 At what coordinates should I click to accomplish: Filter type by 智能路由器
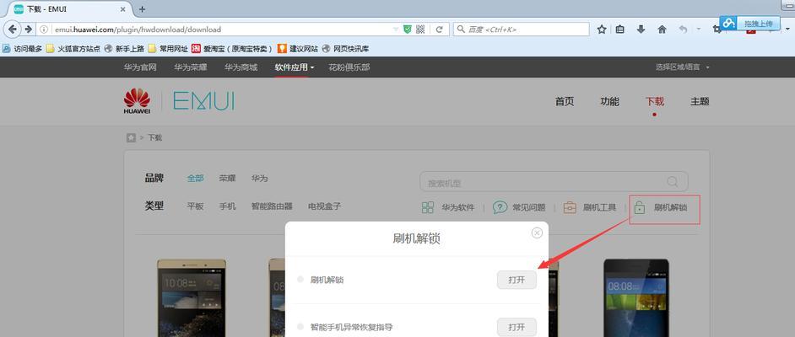(x=272, y=206)
